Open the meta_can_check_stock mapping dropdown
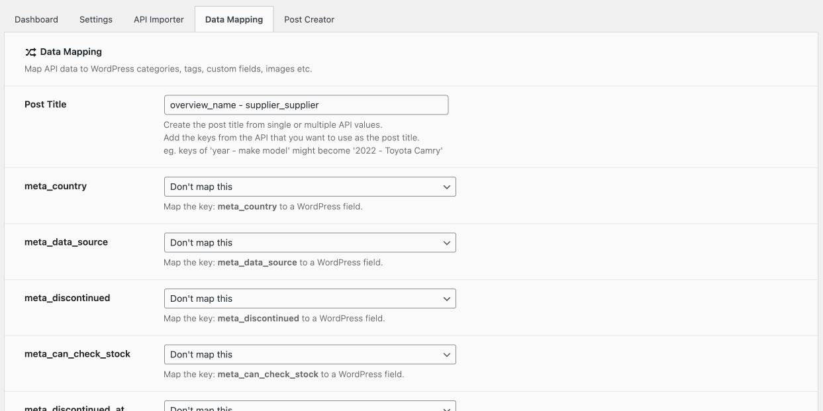Screen dimensions: 823x411 (x=310, y=355)
